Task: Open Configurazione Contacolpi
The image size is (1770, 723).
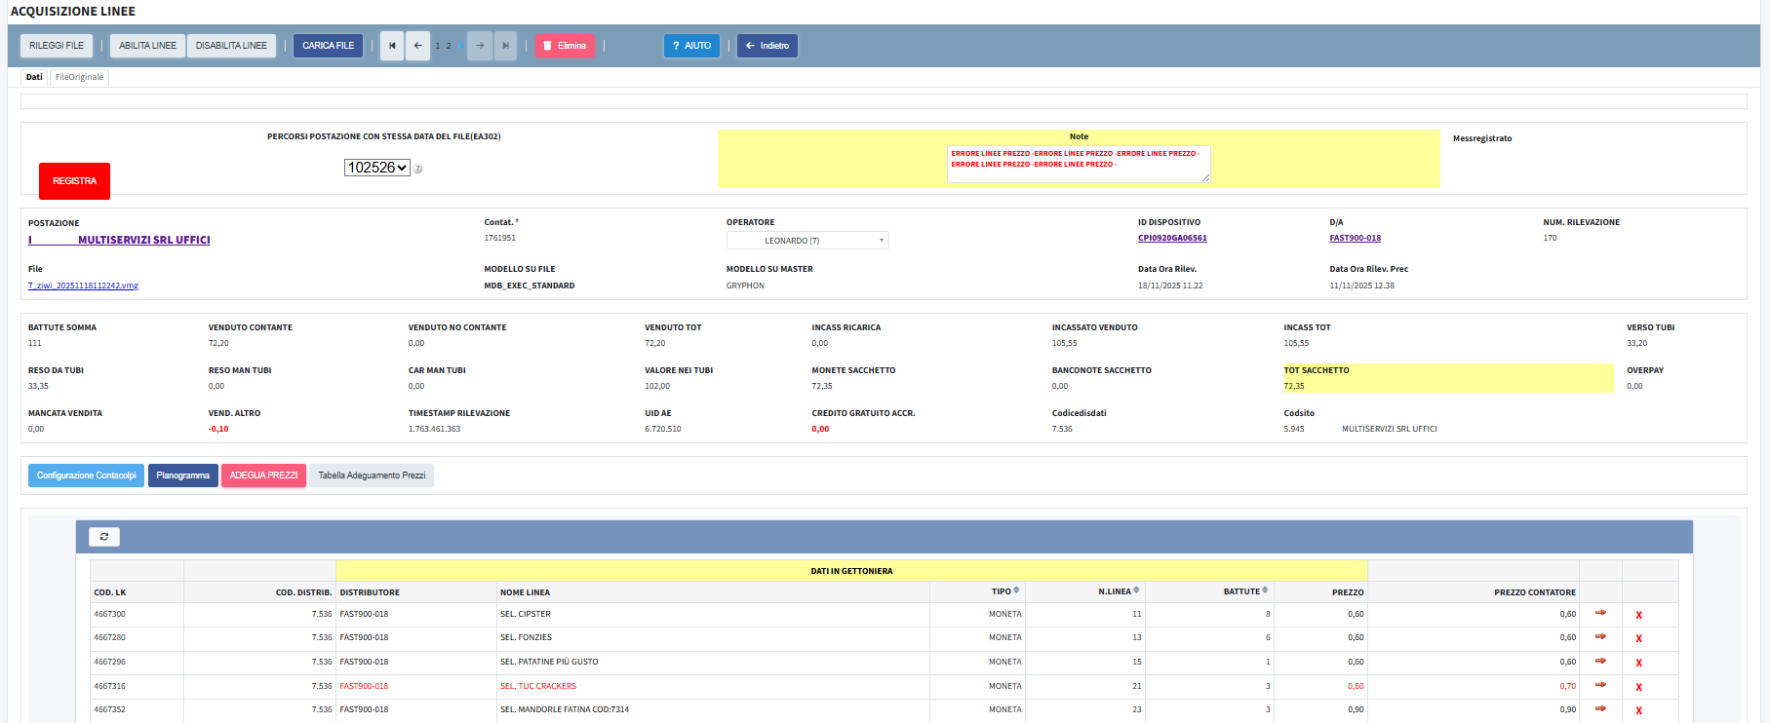Action: tap(86, 476)
